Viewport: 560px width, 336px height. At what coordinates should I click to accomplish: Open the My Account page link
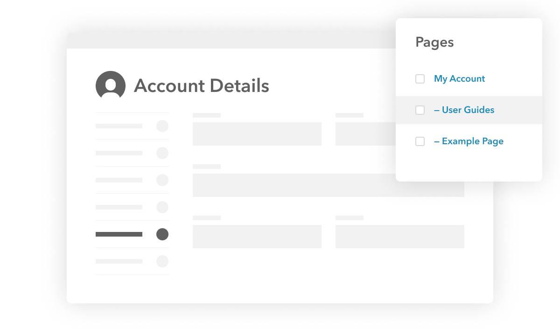click(459, 79)
